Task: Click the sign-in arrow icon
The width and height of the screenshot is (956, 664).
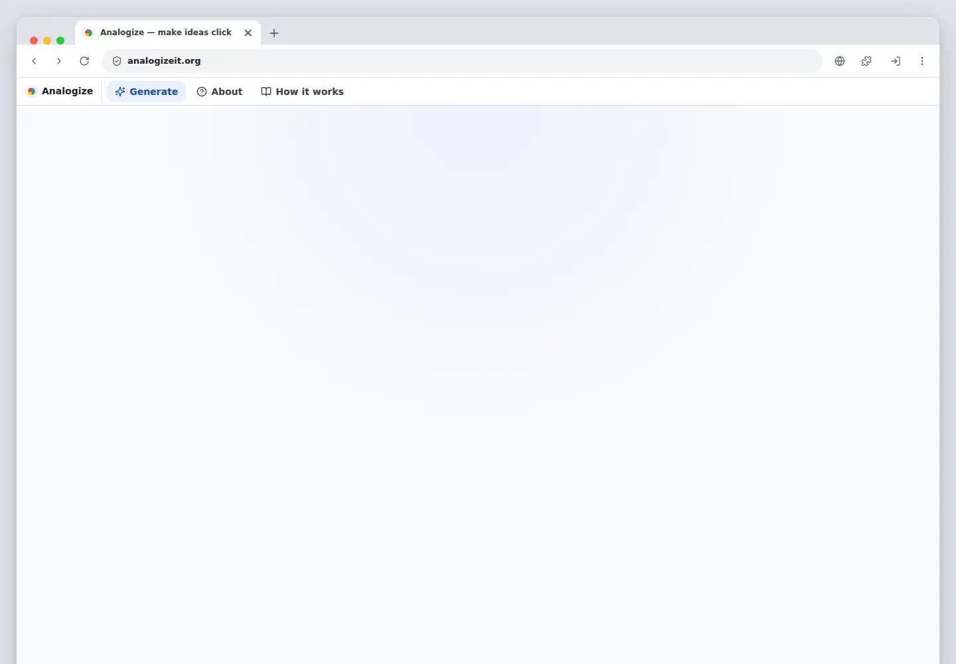Action: [x=896, y=61]
